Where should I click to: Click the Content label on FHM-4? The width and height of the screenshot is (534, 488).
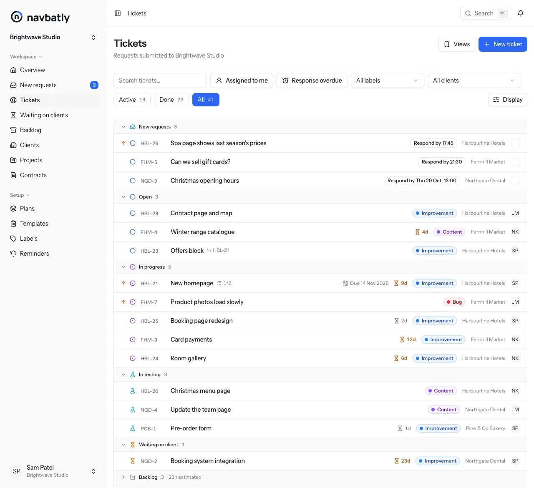[449, 232]
